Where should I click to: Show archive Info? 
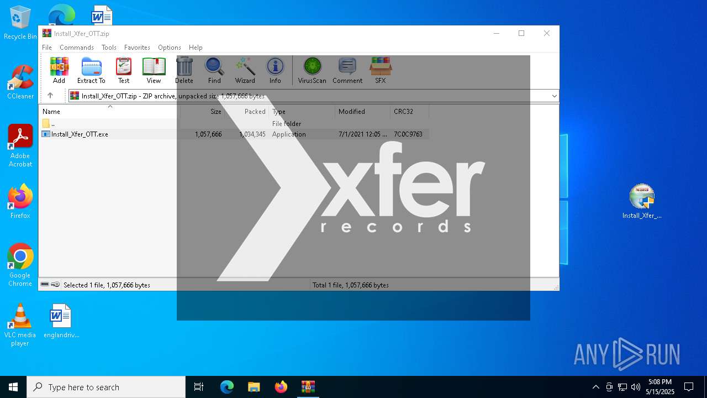point(275,70)
